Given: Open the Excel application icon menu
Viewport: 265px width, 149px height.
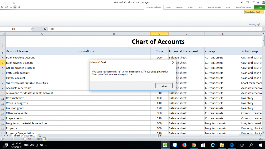Looking at the screenshot, I should coord(263,2).
